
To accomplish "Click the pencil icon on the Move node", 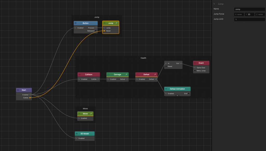I will (91, 114).
